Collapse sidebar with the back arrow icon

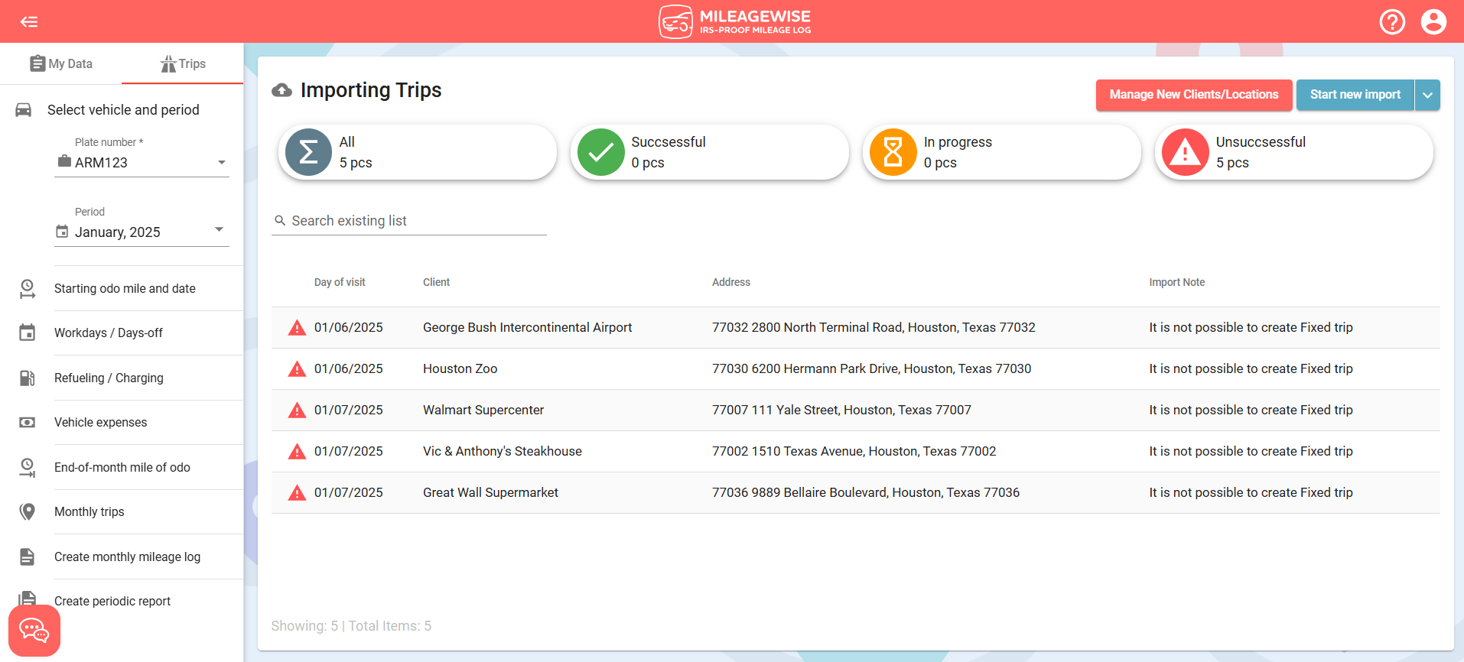pos(29,21)
